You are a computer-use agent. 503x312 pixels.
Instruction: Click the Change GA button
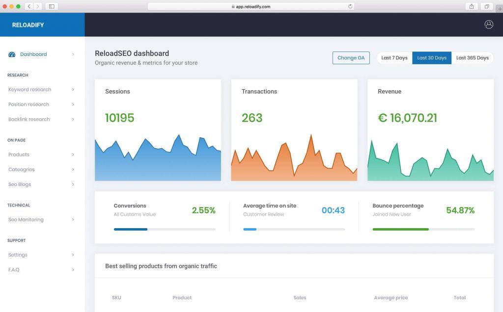[351, 57]
